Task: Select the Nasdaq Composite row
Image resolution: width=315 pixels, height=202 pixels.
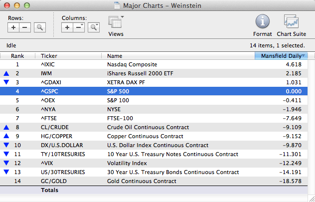Action: 132,64
